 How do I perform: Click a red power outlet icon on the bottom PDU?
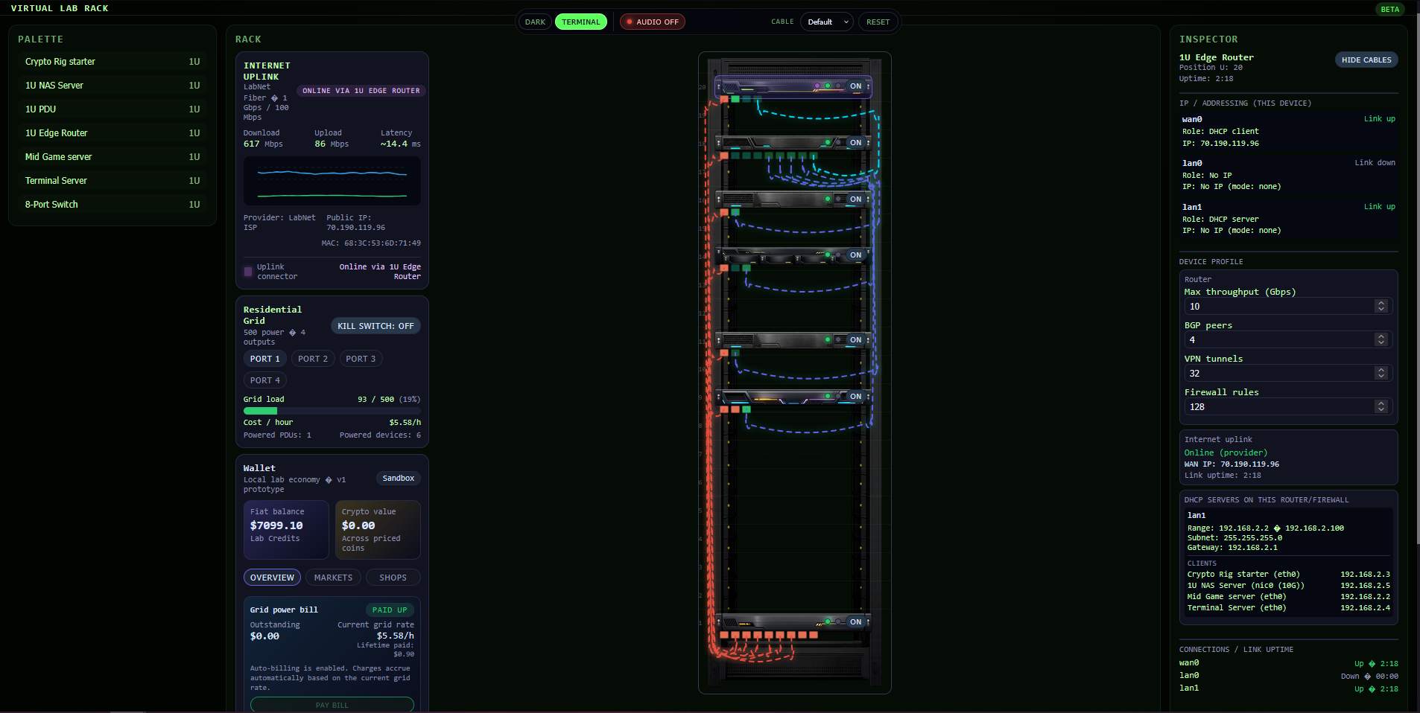pyautogui.click(x=725, y=635)
